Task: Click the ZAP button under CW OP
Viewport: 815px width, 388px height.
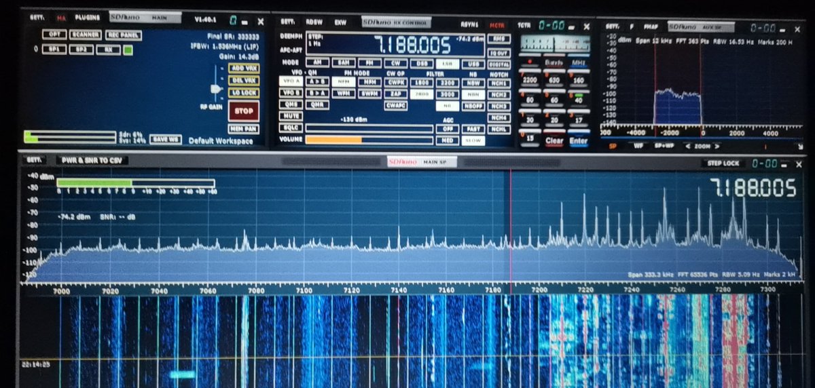Action: click(396, 94)
